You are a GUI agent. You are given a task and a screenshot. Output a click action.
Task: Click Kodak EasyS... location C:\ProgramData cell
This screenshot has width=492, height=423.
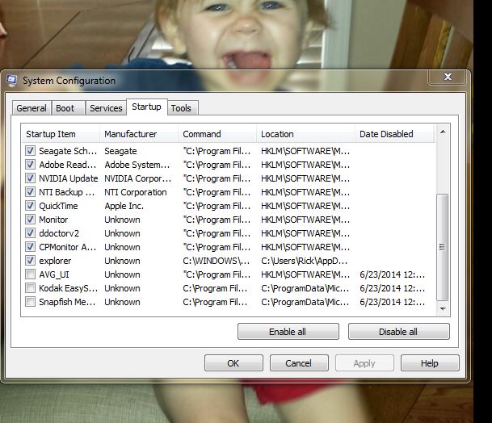(305, 288)
